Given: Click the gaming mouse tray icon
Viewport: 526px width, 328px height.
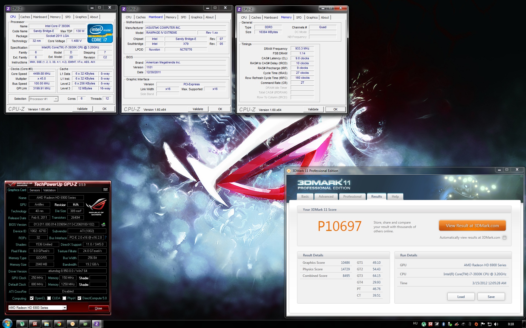Looking at the screenshot, I should (470, 324).
